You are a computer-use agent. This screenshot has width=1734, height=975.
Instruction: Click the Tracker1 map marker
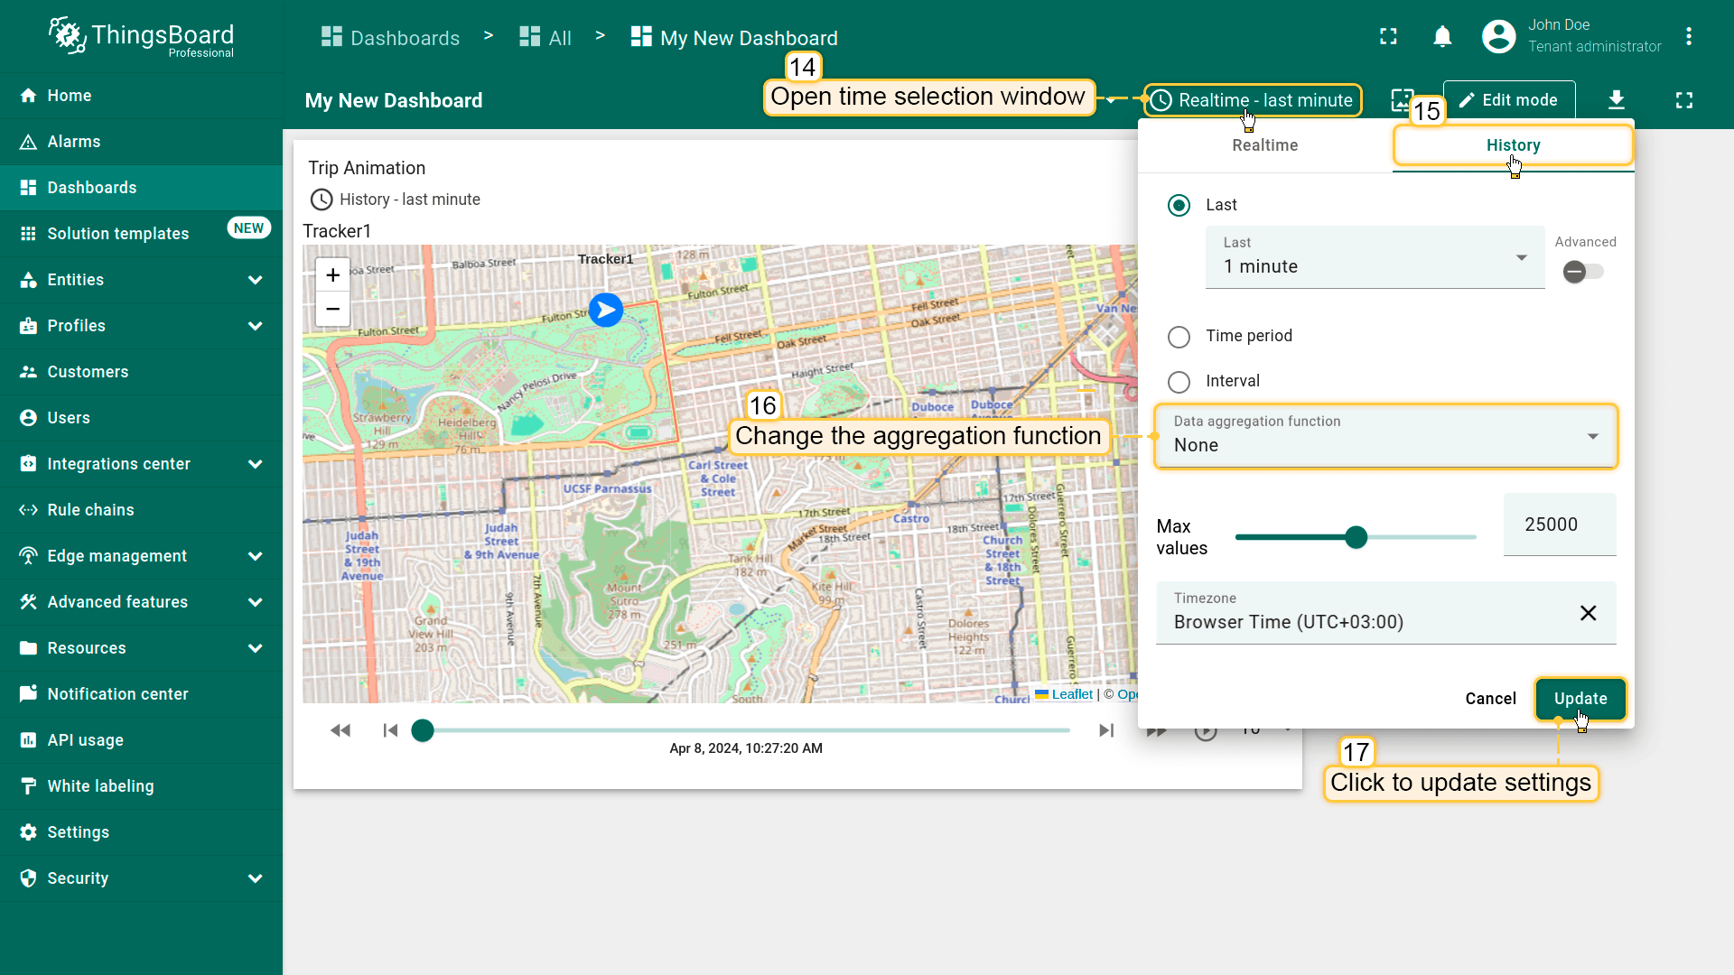point(606,310)
